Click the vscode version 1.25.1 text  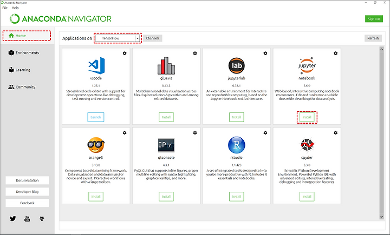pos(96,85)
